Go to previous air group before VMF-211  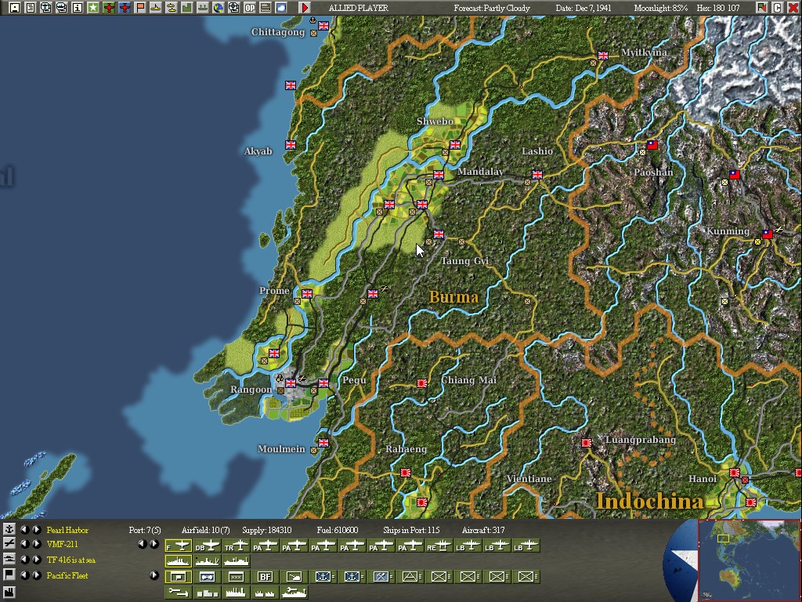[x=24, y=544]
